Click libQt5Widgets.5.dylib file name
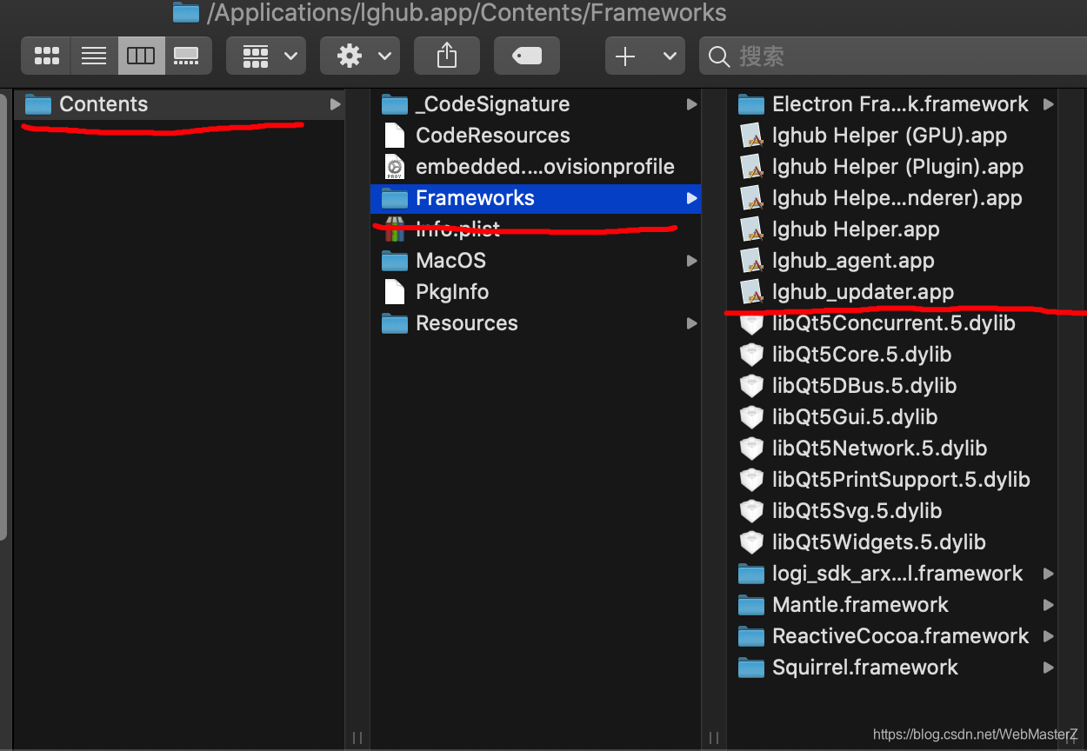The image size is (1087, 751). [879, 542]
